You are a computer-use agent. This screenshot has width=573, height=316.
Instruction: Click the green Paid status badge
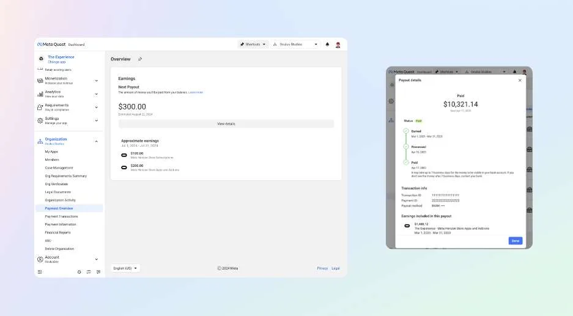pos(419,121)
